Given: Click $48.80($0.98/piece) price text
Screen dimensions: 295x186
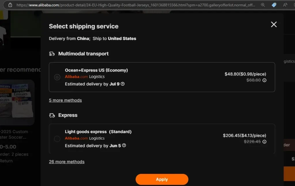Looking at the screenshot, I should [x=245, y=74].
